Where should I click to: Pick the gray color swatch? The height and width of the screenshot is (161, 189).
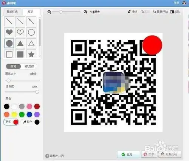22,106
